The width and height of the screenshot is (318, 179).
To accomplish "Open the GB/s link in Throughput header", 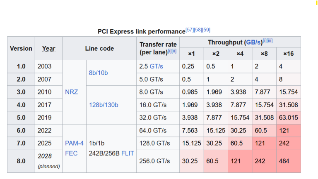I will [253, 42].
